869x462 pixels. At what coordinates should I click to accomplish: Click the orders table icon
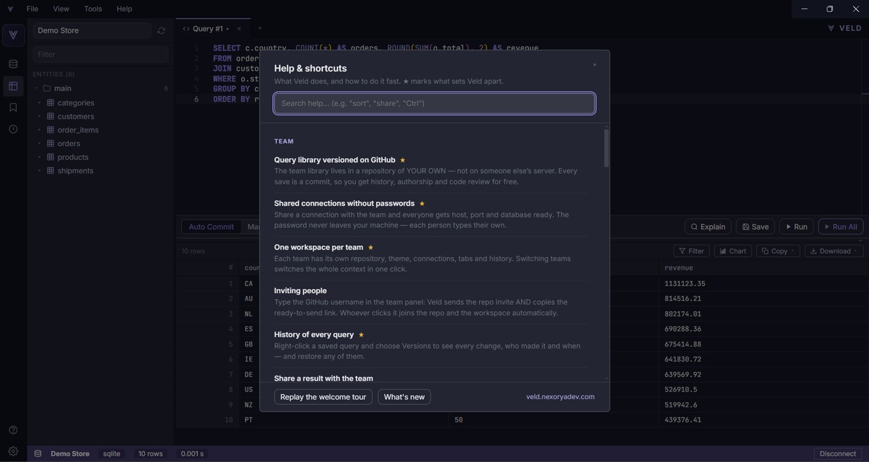click(50, 143)
